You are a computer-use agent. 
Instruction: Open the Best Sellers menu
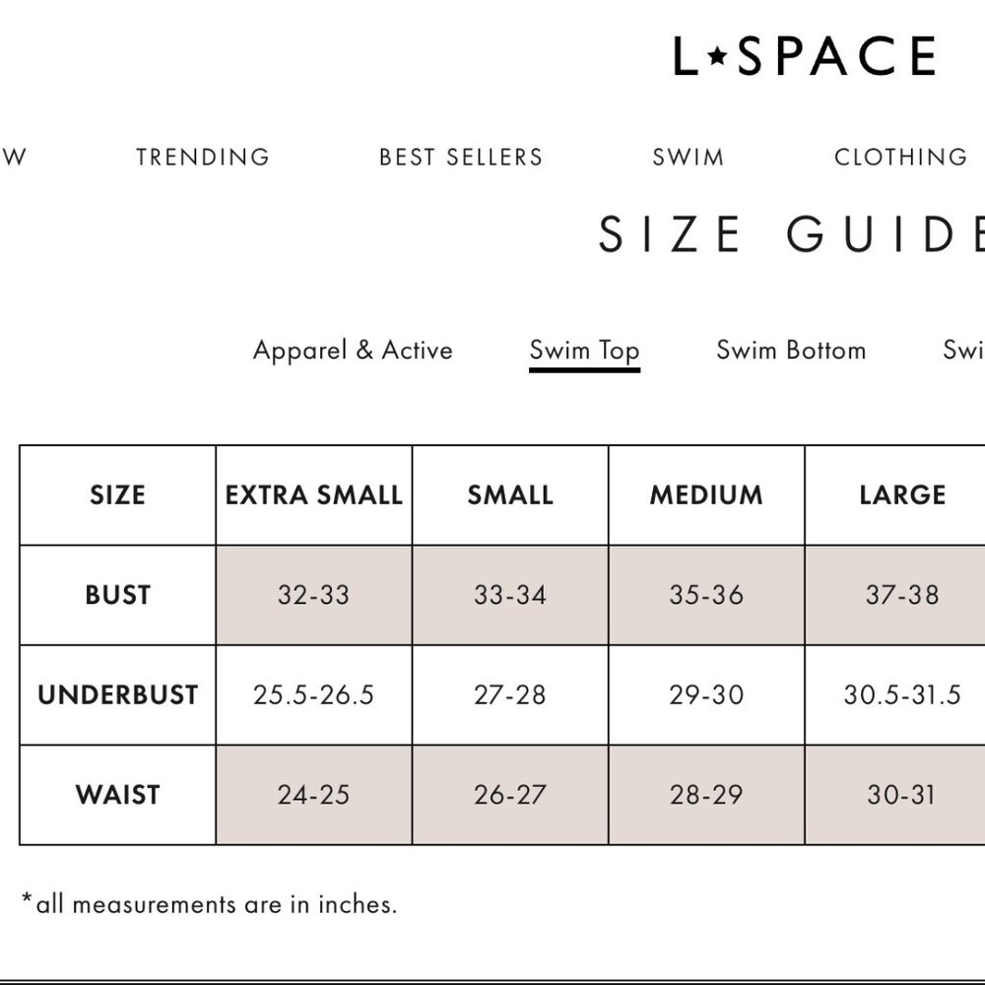[461, 157]
